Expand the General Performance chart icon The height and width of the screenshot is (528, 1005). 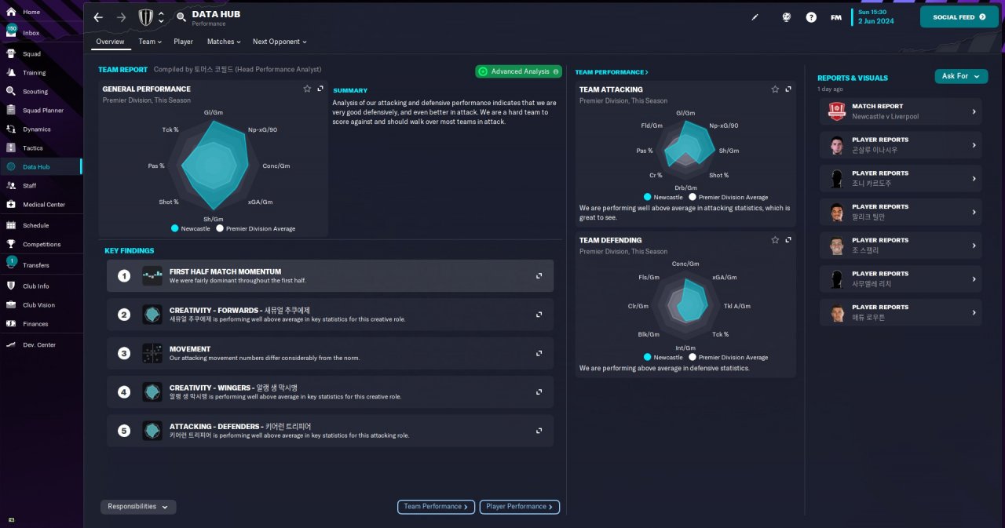320,89
